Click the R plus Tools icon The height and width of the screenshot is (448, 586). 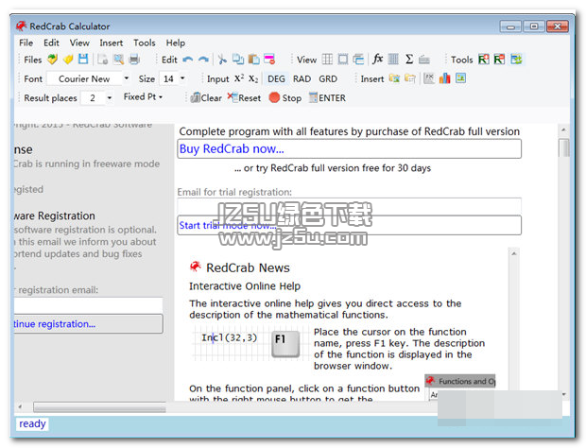484,59
